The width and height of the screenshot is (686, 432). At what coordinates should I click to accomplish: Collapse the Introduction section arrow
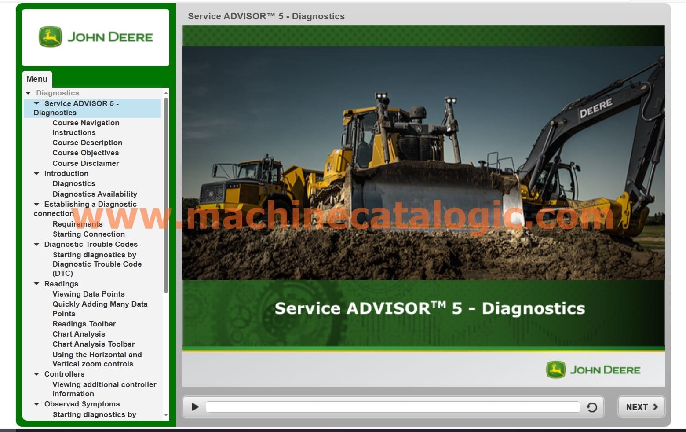point(36,174)
